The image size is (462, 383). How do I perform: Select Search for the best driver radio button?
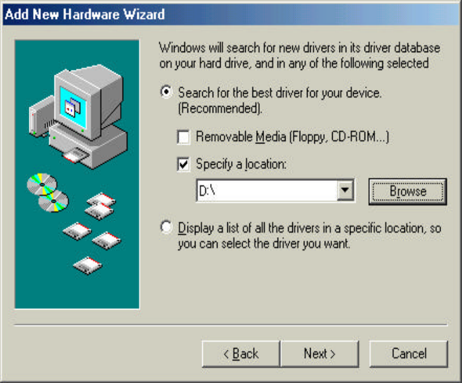[x=167, y=92]
